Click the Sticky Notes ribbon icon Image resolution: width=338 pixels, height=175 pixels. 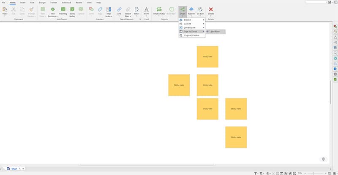pos(72,9)
